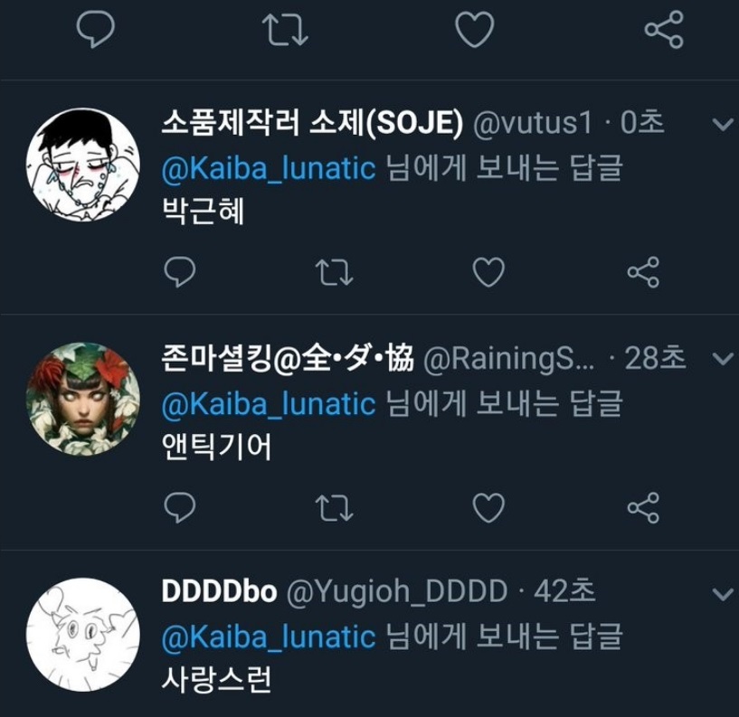Retweet the 앤틱기어 tweet

coord(334,508)
